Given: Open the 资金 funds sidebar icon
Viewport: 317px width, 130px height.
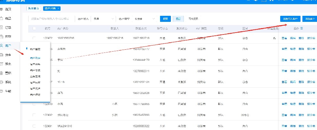Looking at the screenshot, I should (2, 55).
